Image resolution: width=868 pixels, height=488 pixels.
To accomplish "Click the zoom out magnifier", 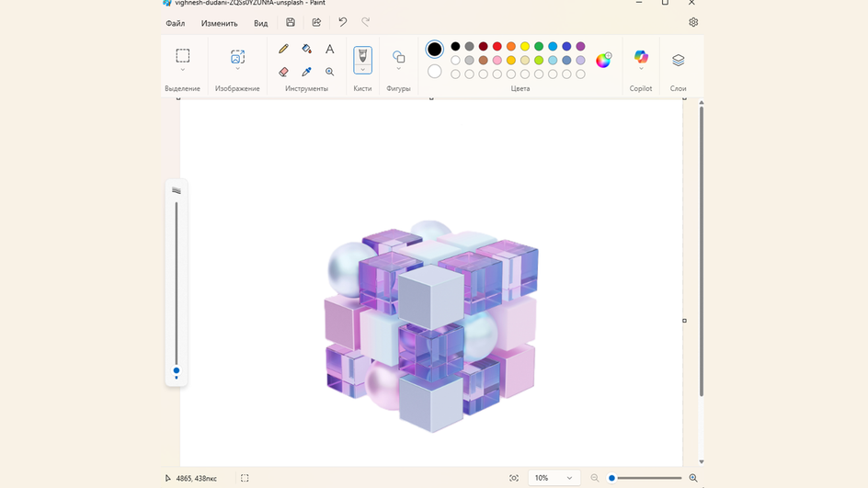I will (x=595, y=478).
